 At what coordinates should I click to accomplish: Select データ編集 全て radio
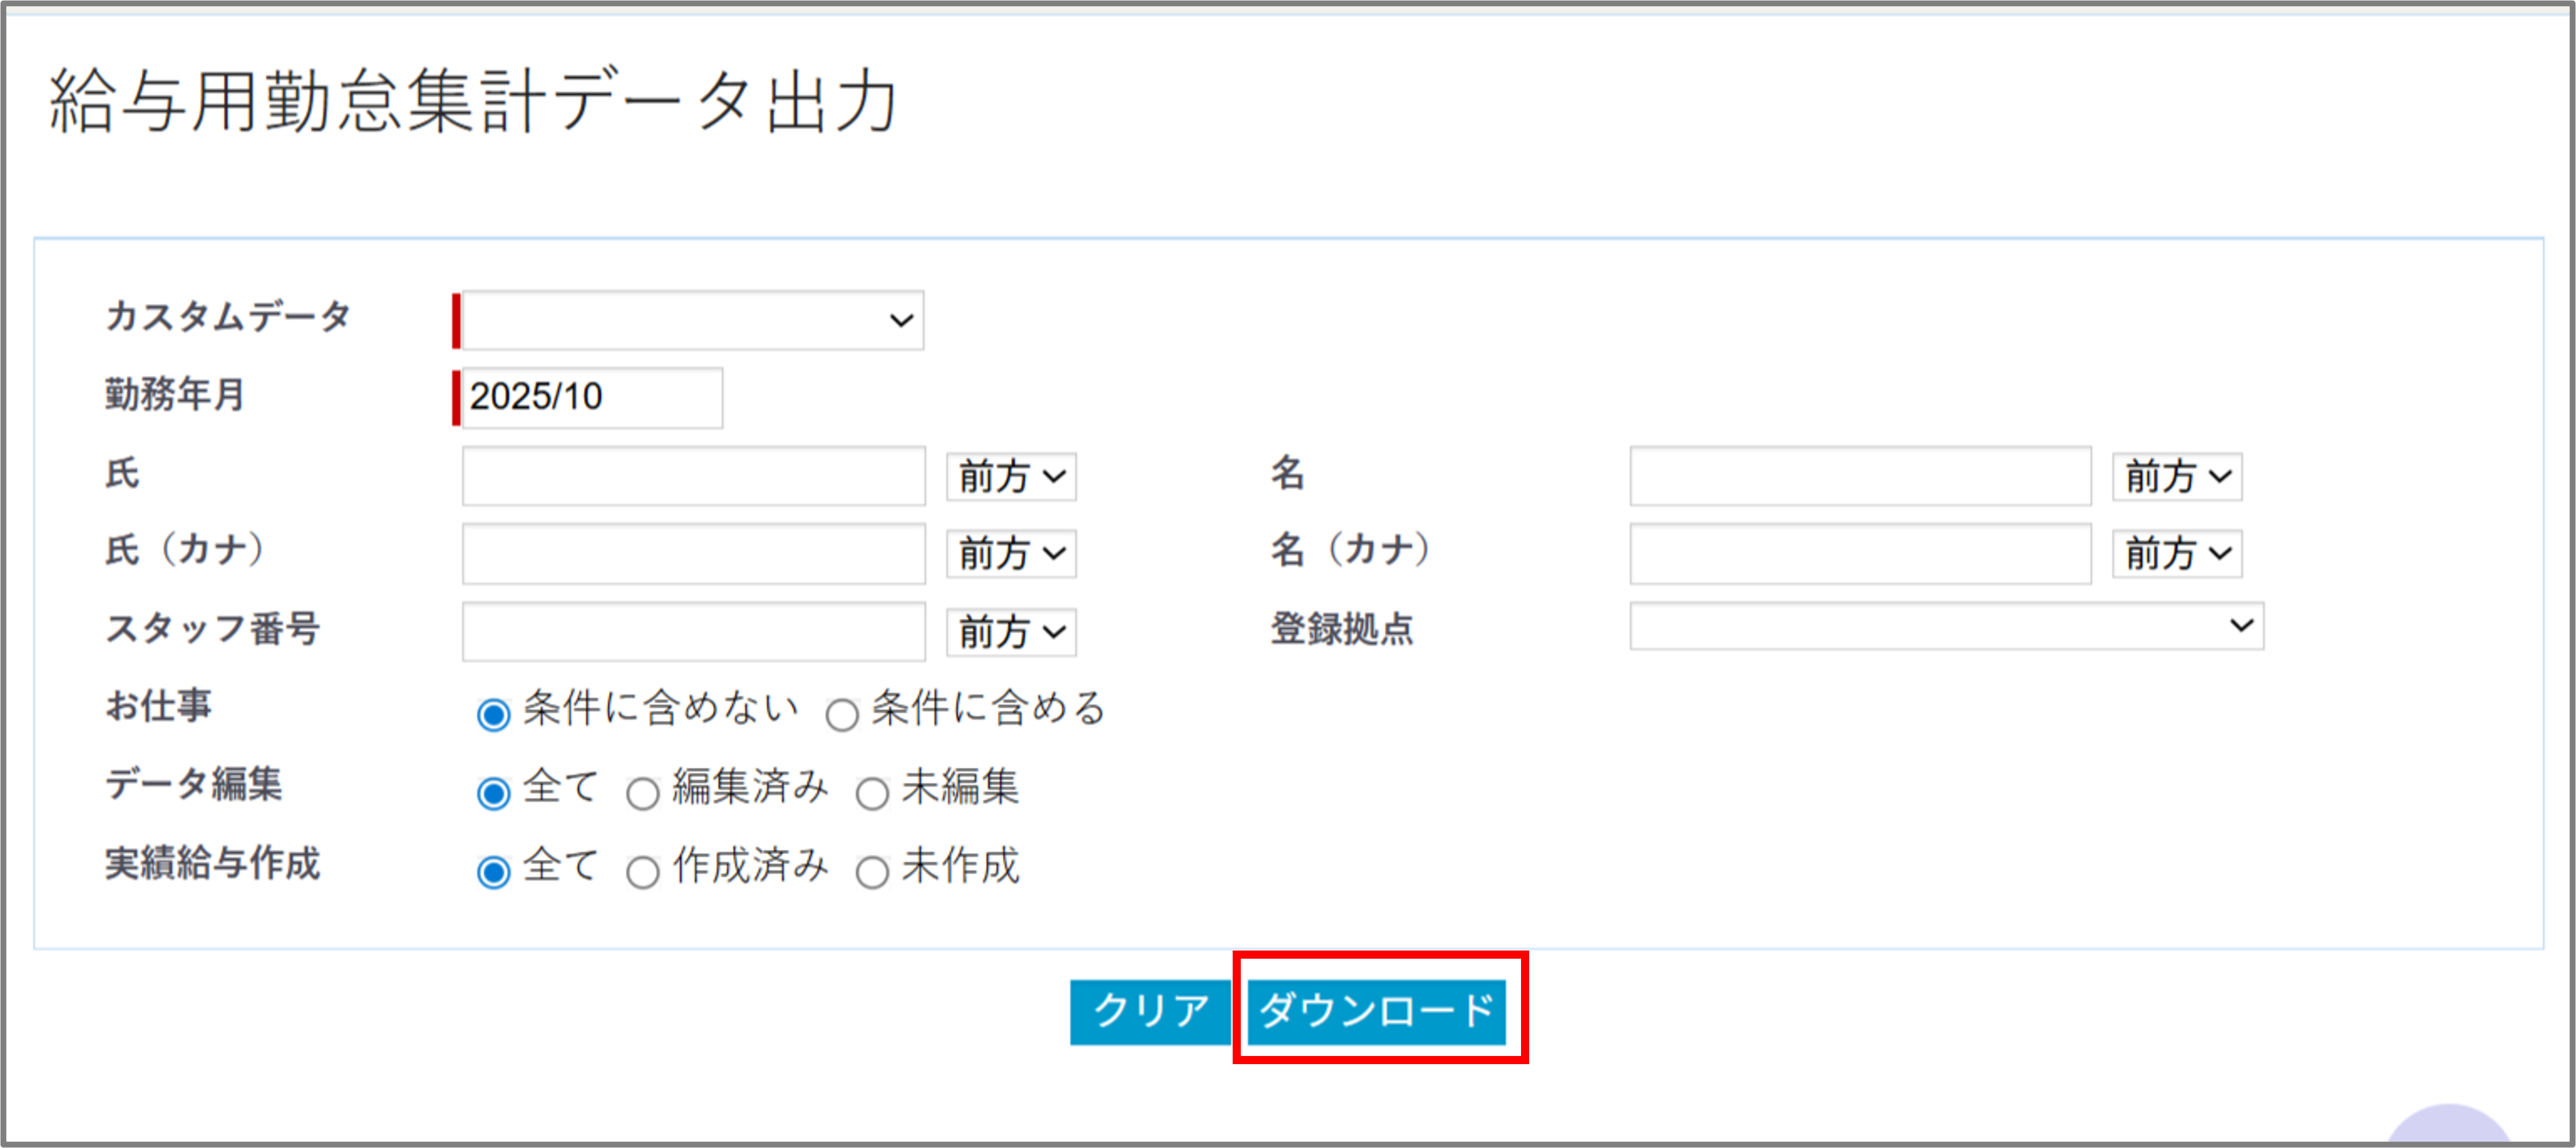click(493, 793)
